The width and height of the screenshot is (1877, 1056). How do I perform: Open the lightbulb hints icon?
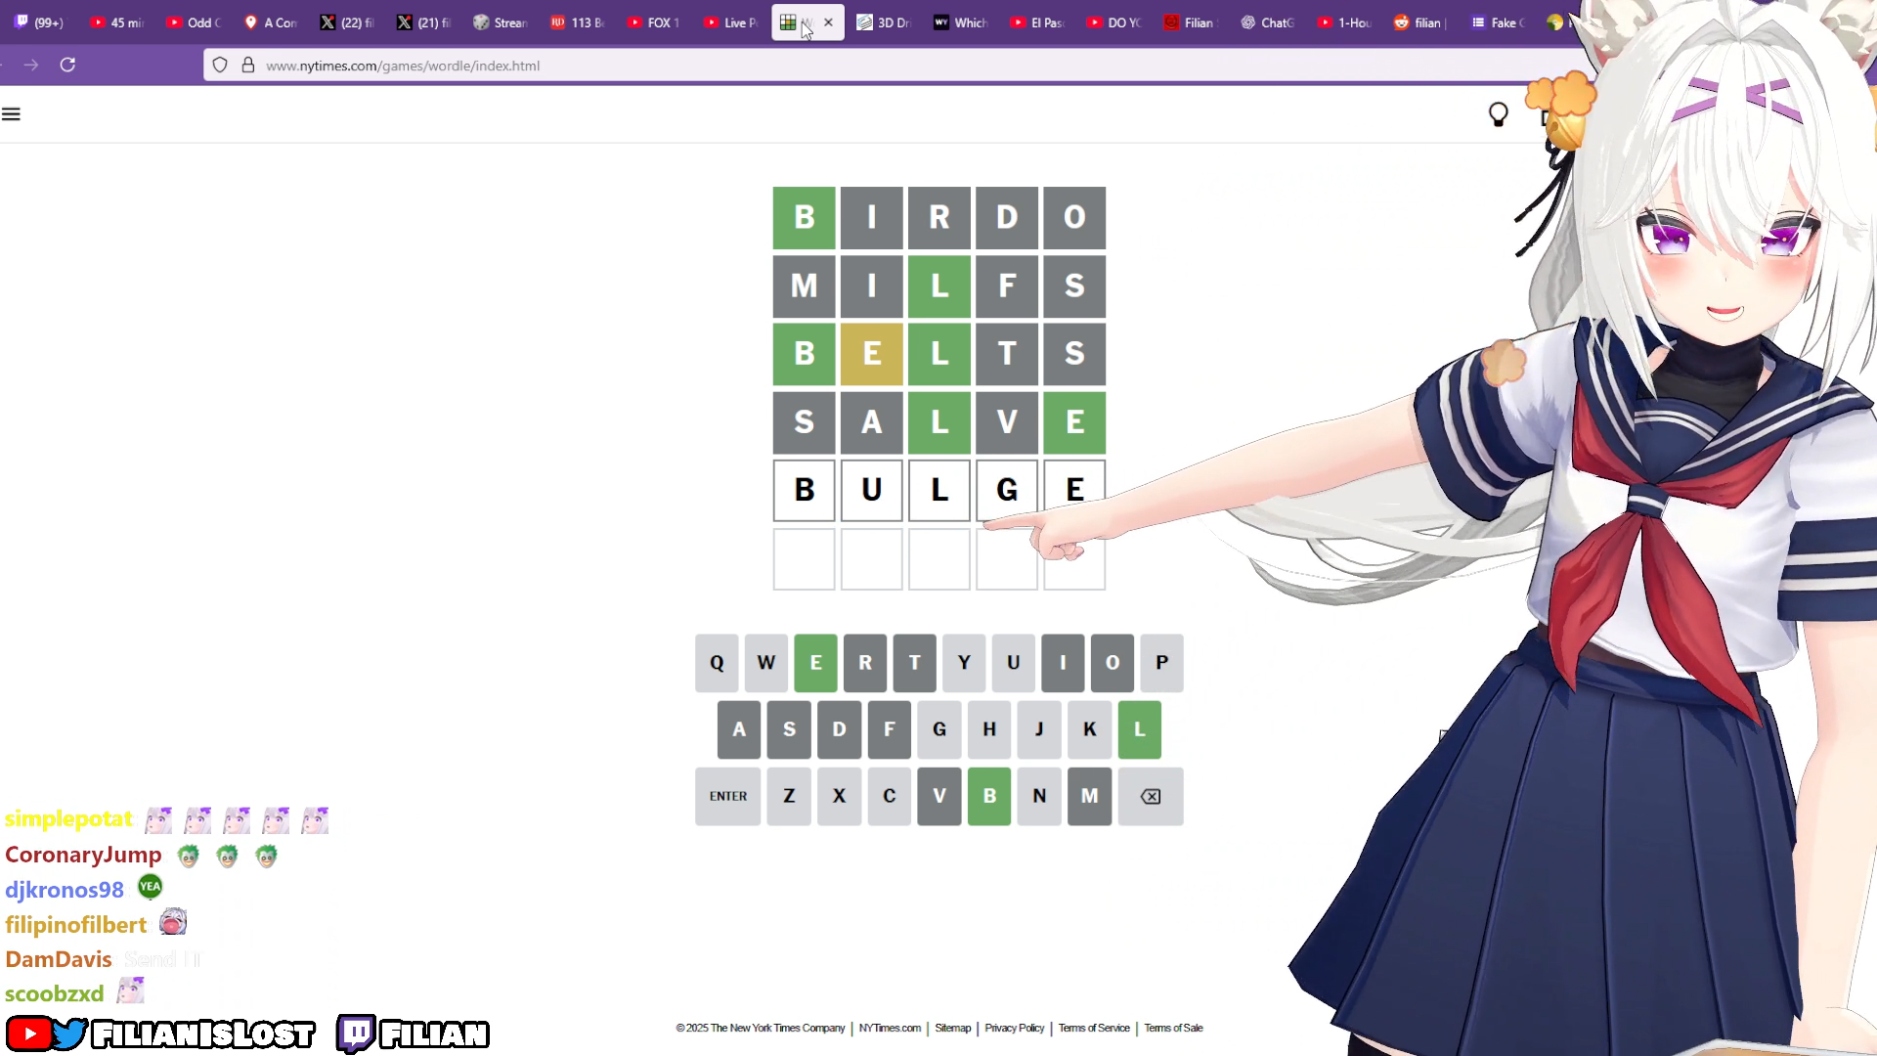(x=1498, y=114)
